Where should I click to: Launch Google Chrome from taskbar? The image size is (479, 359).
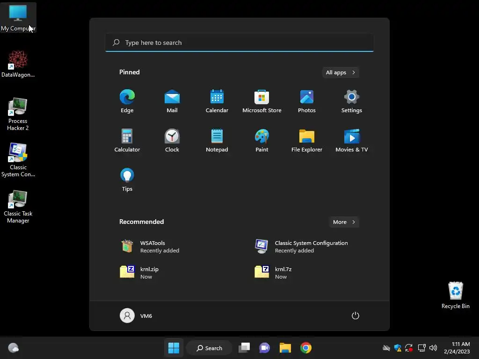(x=306, y=348)
